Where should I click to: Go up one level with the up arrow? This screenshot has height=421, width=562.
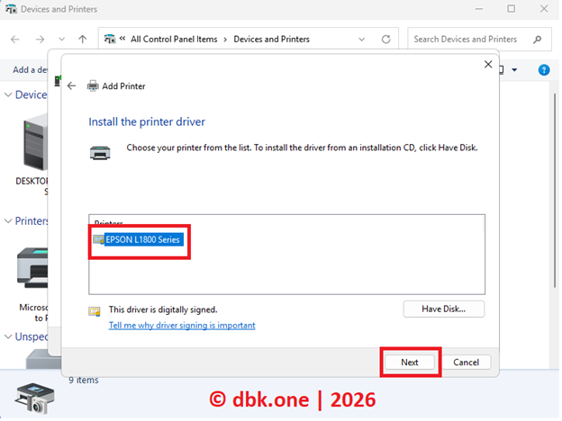[83, 40]
